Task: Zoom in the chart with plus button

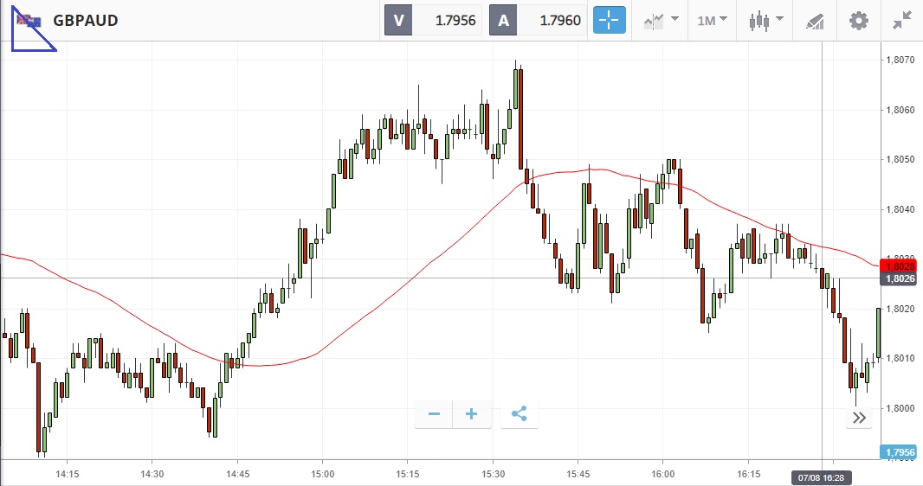Action: pyautogui.click(x=472, y=414)
